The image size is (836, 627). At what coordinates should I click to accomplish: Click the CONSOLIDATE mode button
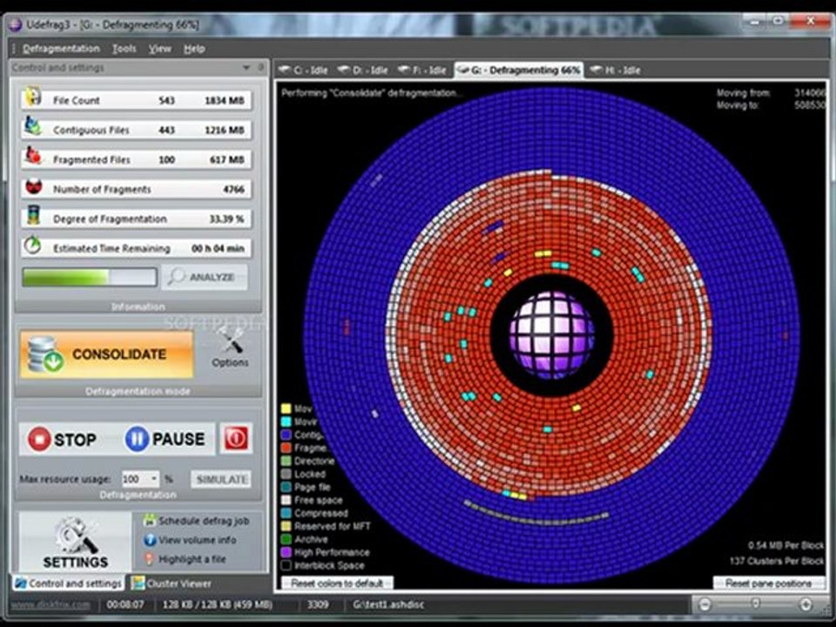coord(106,354)
